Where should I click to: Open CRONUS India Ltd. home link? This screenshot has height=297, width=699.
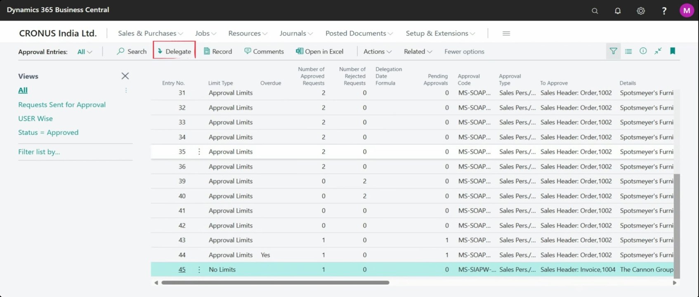58,33
